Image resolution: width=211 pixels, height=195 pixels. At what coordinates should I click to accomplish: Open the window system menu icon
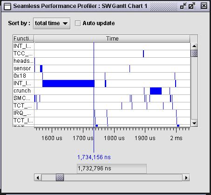7,7
